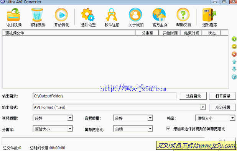Click the Advanced Settings (高级设置) button
The height and width of the screenshot is (151, 237).
coord(222,107)
